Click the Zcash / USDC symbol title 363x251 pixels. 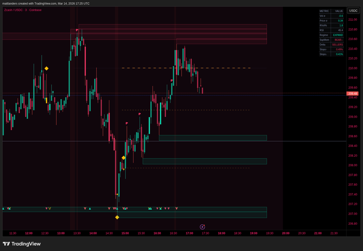23,10
